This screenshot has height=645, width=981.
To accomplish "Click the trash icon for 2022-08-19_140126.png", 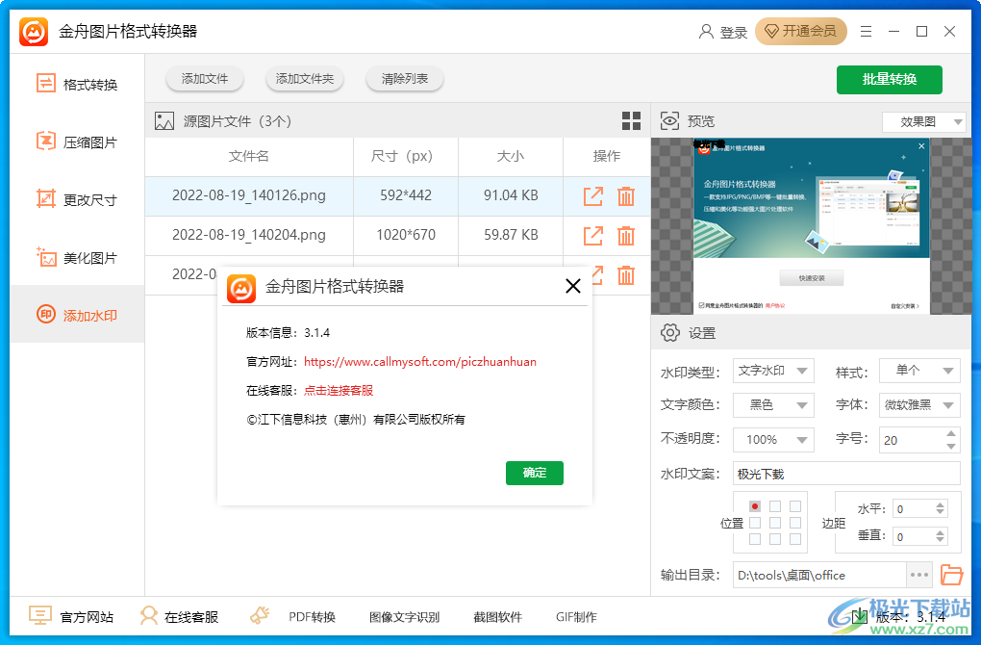I will point(626,194).
